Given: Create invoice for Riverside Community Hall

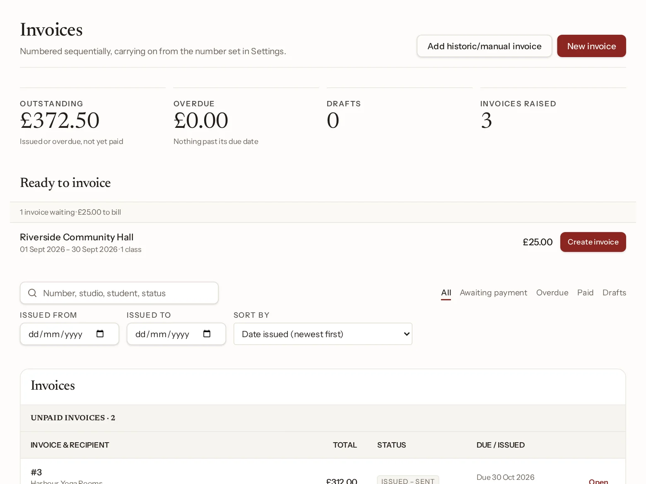Looking at the screenshot, I should [x=593, y=242].
